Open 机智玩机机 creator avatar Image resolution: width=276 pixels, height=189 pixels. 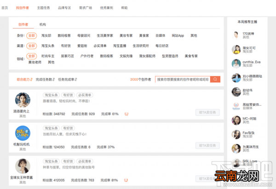23,133
